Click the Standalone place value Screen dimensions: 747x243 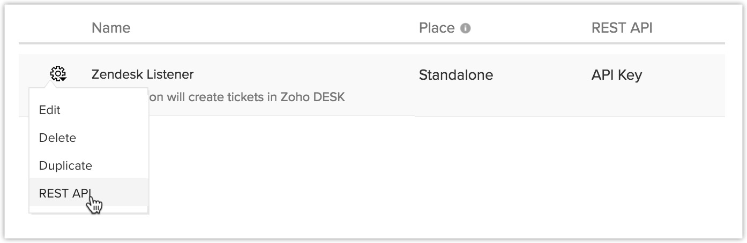pyautogui.click(x=455, y=75)
